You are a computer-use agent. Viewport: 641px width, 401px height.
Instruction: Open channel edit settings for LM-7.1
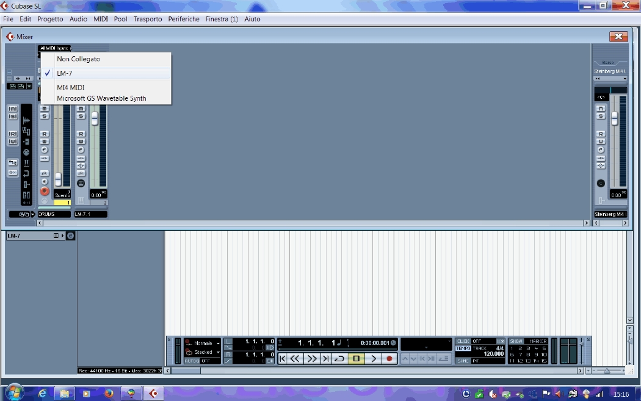tap(81, 150)
